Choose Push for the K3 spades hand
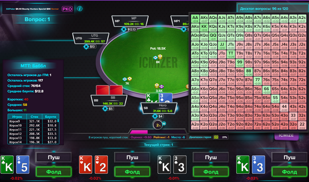Image resolution: width=309 pixels, height=182 pixels. [211, 157]
